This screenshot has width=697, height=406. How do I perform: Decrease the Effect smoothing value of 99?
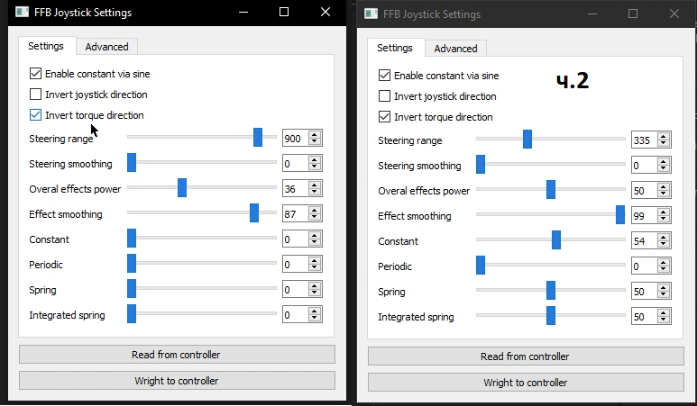tap(664, 220)
